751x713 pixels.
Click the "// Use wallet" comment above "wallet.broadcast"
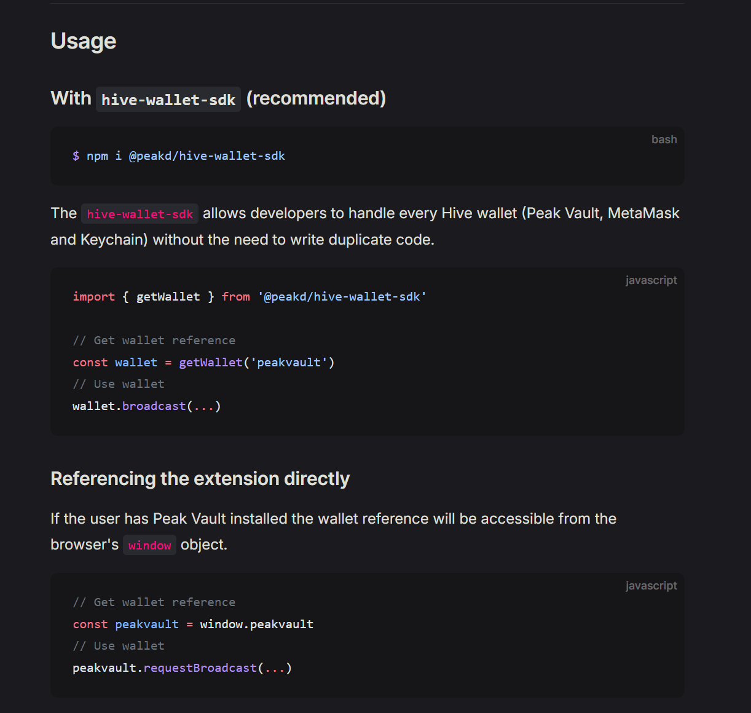point(119,384)
